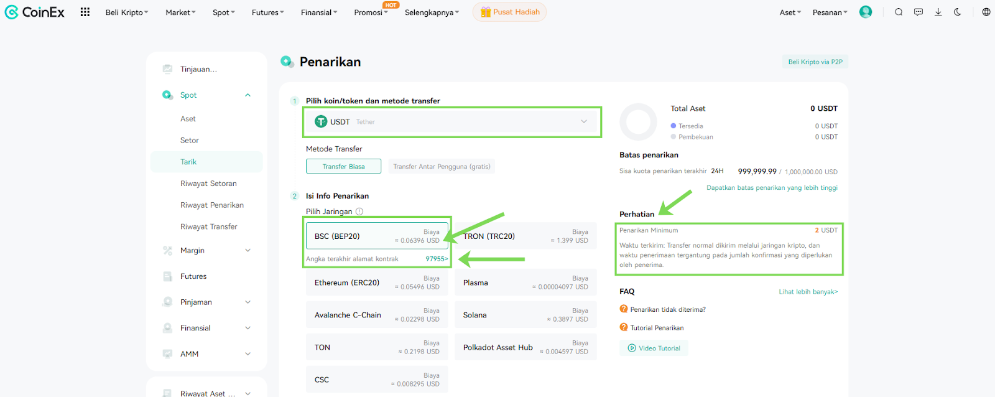The width and height of the screenshot is (995, 397).
Task: Open the Beli Kripto top menu
Action: 127,12
